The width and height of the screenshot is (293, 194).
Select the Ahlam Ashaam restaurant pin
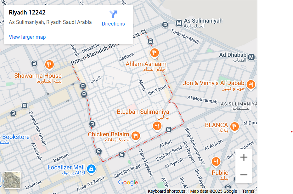click(x=155, y=53)
